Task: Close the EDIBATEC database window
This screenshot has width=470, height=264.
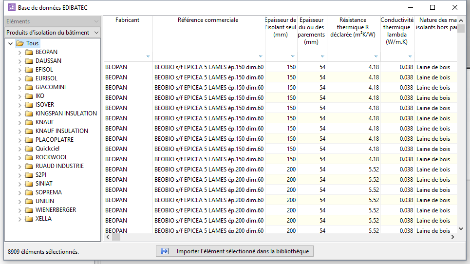Action: pyautogui.click(x=455, y=7)
